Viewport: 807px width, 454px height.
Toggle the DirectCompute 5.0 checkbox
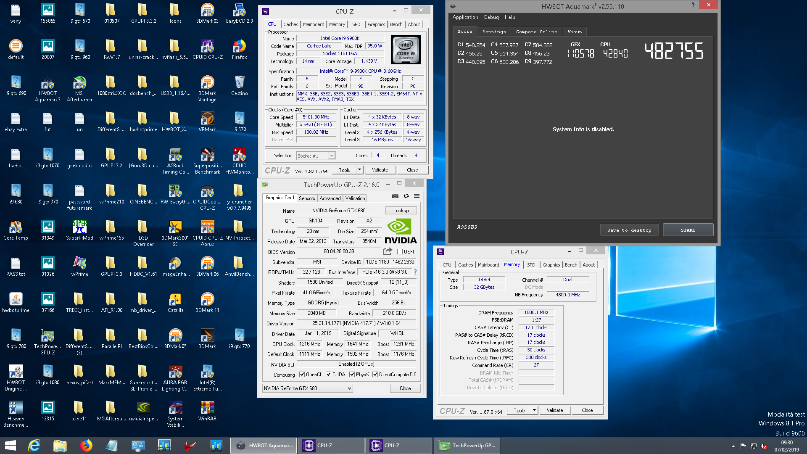click(x=375, y=375)
